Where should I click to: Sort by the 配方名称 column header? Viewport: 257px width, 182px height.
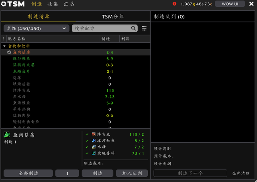tap(53, 39)
